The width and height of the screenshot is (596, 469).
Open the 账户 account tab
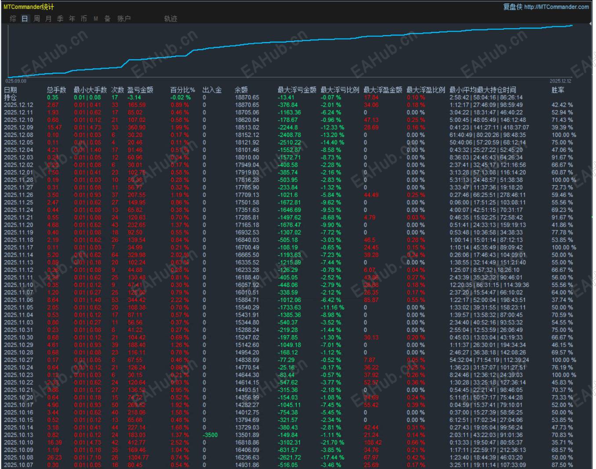pos(124,18)
